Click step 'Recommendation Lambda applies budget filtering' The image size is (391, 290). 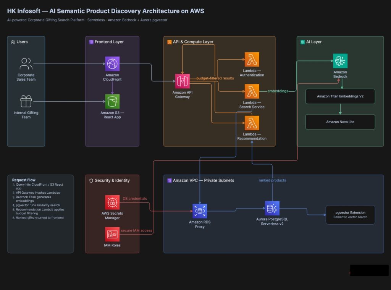(x=39, y=211)
